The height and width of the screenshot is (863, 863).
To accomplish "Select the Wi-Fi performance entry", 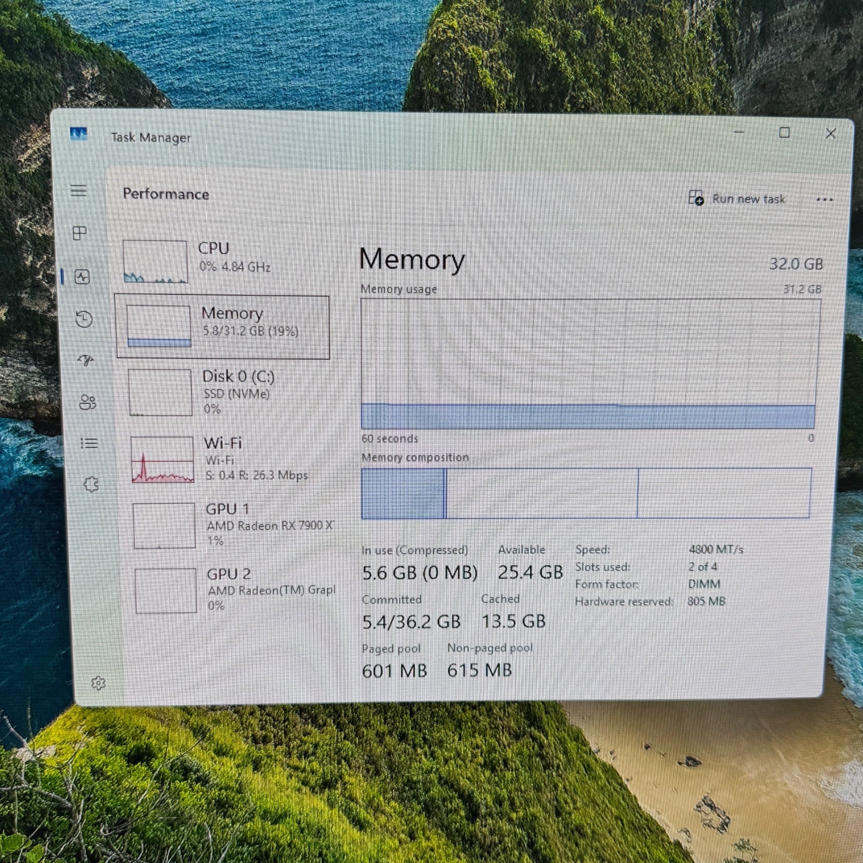I will (x=228, y=459).
